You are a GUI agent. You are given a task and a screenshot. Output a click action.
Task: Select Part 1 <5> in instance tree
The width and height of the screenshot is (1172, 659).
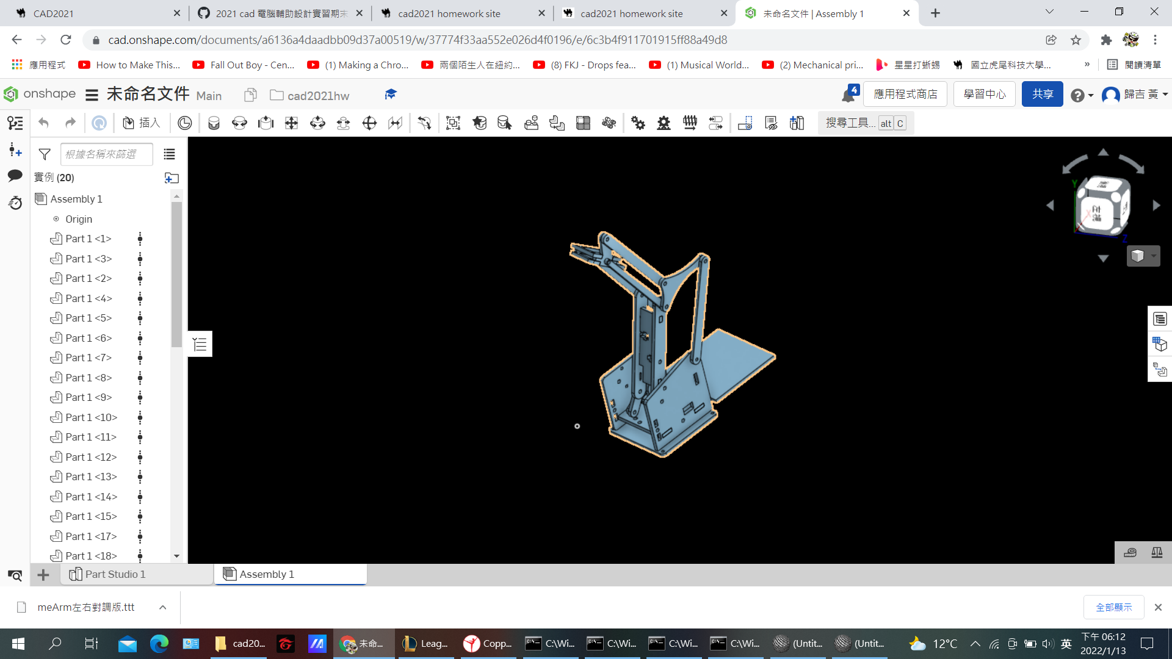point(89,318)
